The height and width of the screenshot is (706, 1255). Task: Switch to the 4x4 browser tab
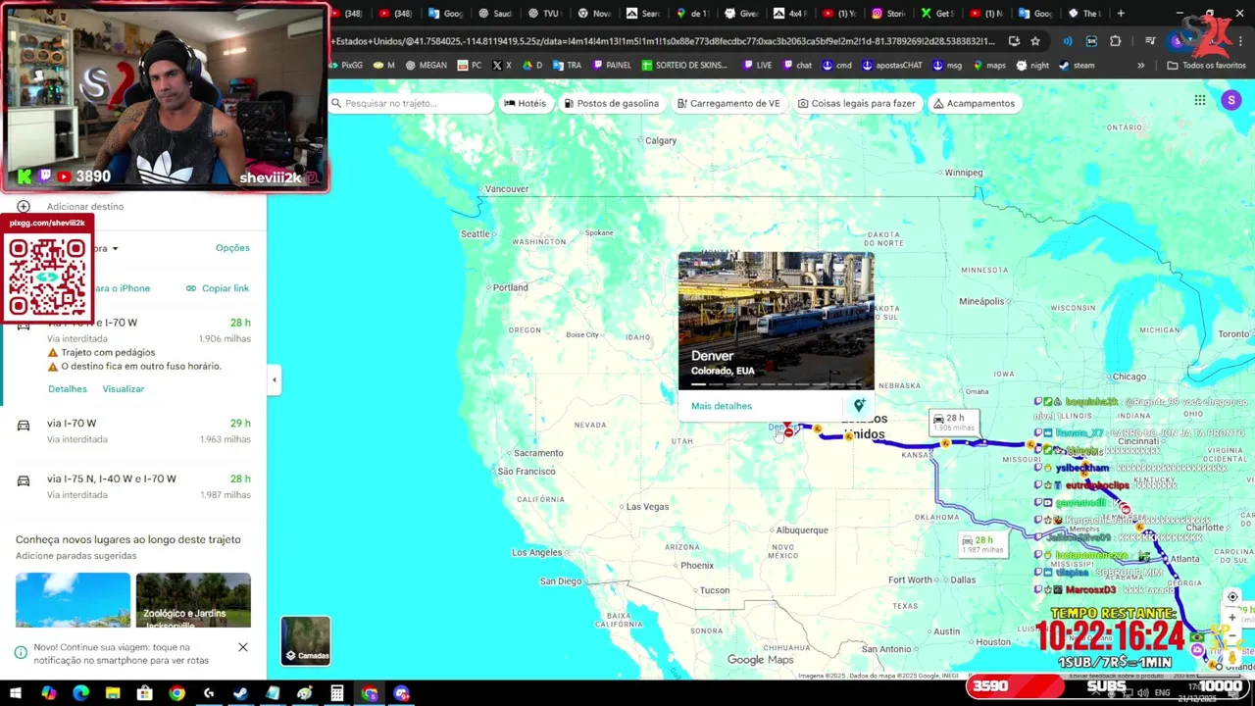point(789,14)
